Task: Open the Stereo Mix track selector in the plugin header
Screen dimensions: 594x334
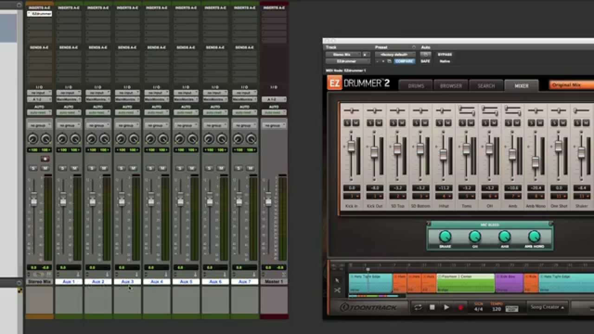Action: 342,54
